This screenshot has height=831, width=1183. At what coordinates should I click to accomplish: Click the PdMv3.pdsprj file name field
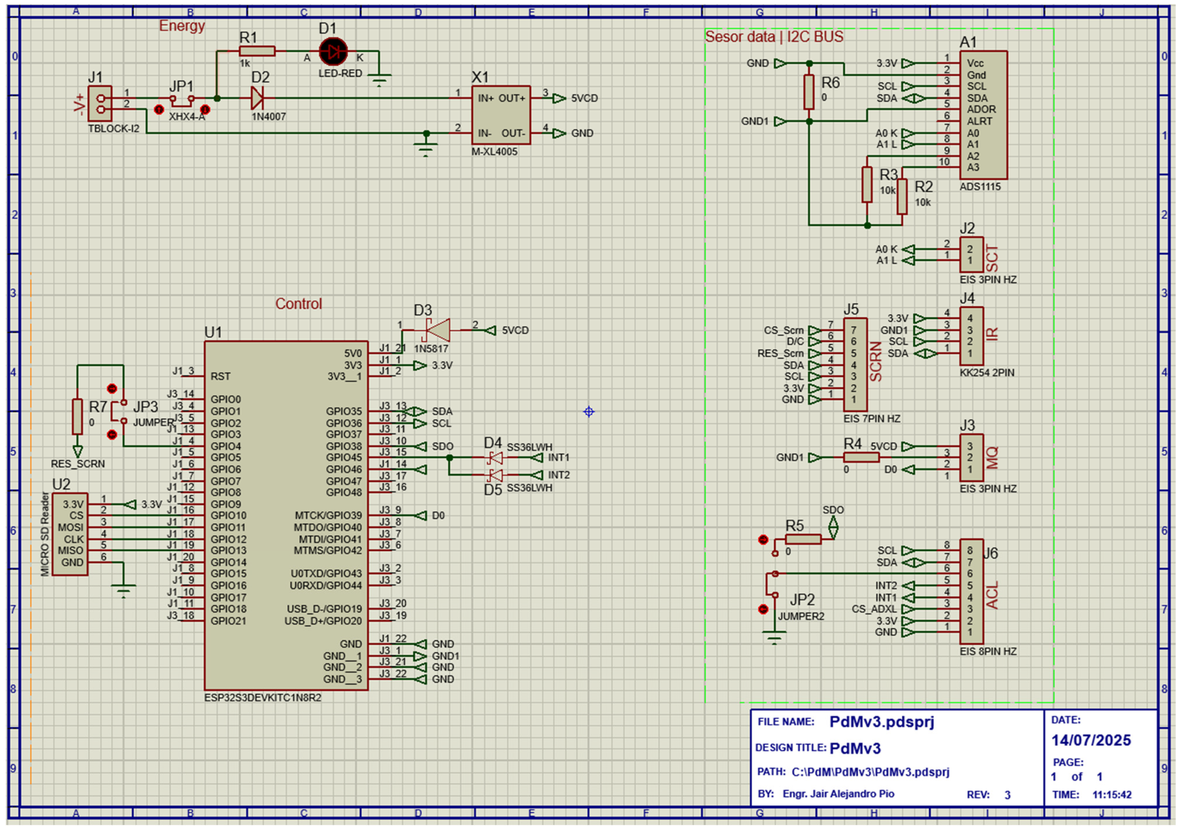click(x=882, y=722)
